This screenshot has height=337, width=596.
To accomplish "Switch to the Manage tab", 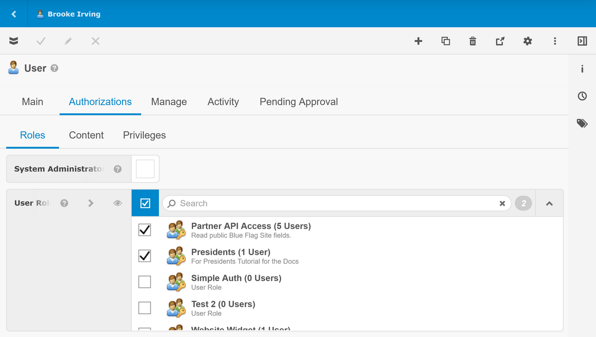I will click(x=169, y=102).
